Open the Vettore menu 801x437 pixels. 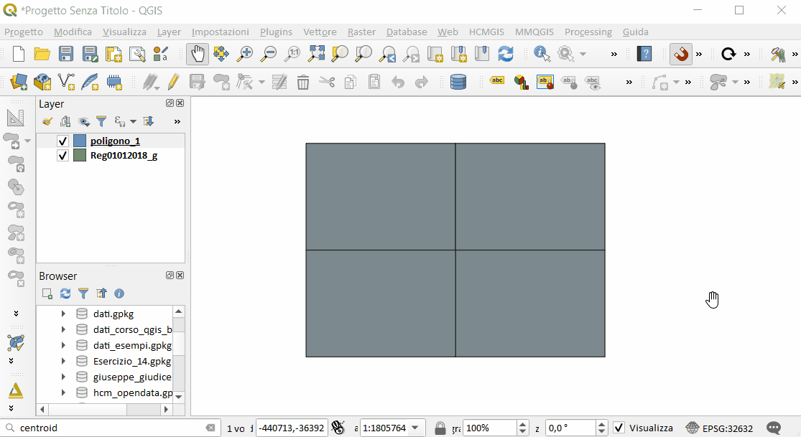click(320, 32)
